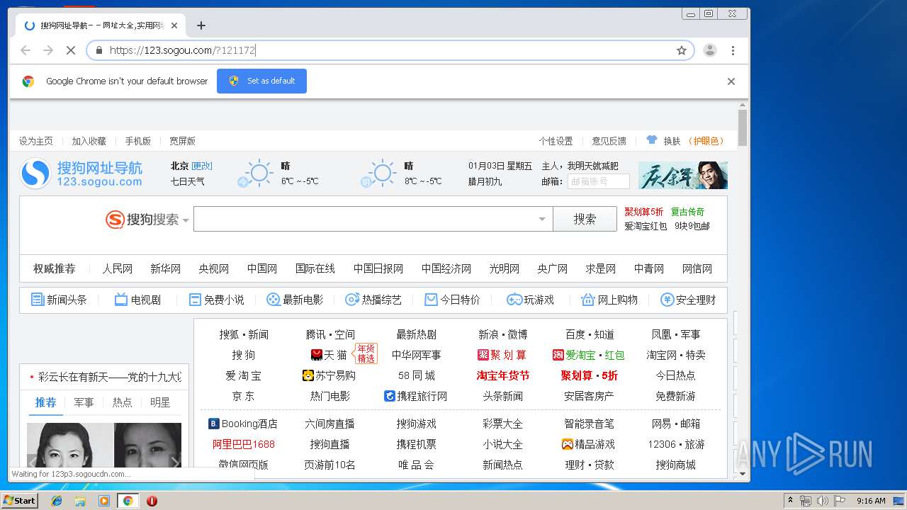Screen dimensions: 907x510
Task: Dismiss default browser notification bar
Action: 731,81
